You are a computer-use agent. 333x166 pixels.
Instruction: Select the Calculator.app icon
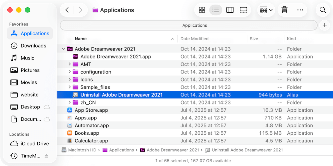(x=70, y=141)
